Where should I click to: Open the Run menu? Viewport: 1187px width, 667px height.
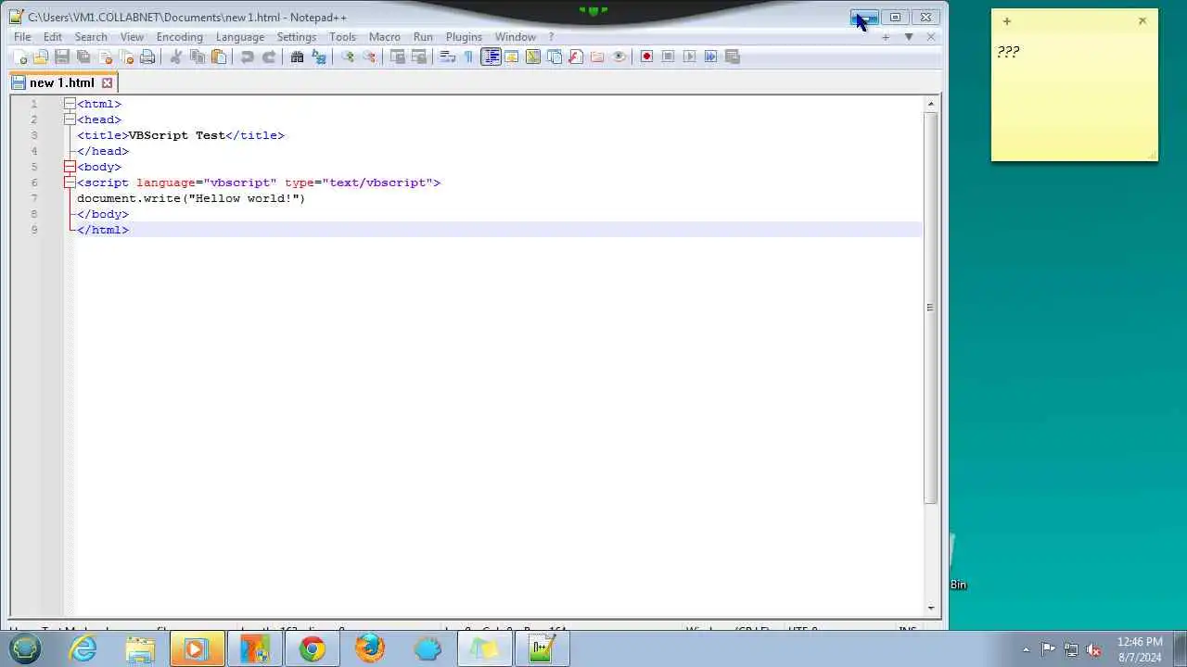[423, 37]
